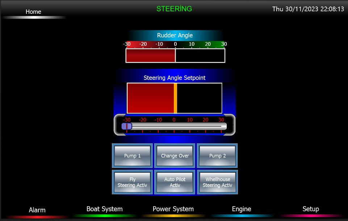Viewport: 348px width, 221px height.
Task: Open the Setup tab
Action: [x=311, y=209]
